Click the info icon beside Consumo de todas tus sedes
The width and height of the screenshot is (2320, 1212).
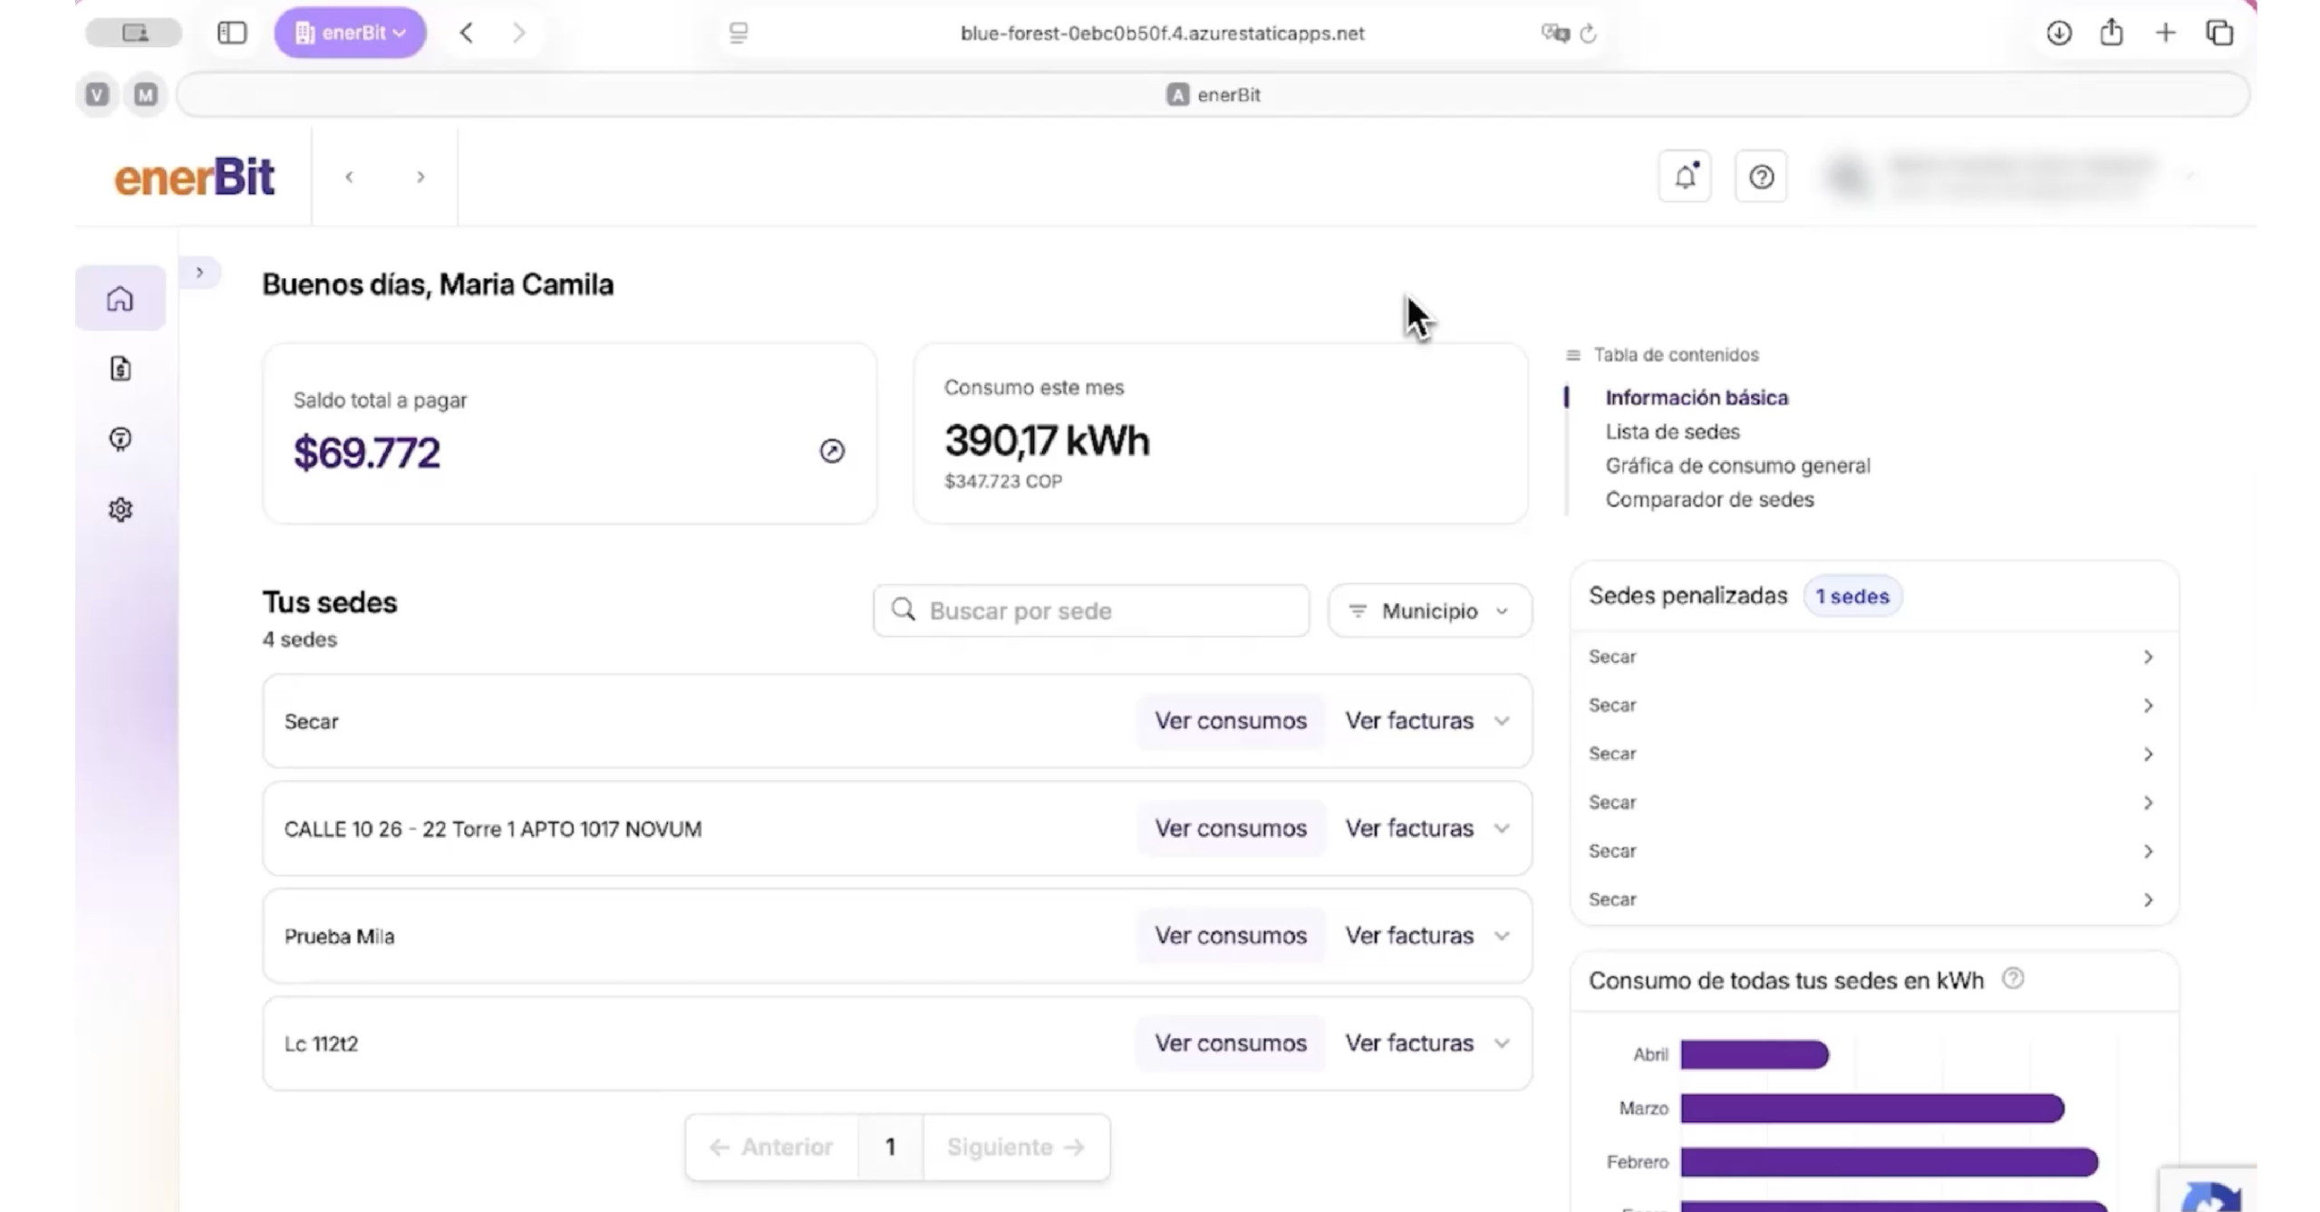coord(2013,979)
